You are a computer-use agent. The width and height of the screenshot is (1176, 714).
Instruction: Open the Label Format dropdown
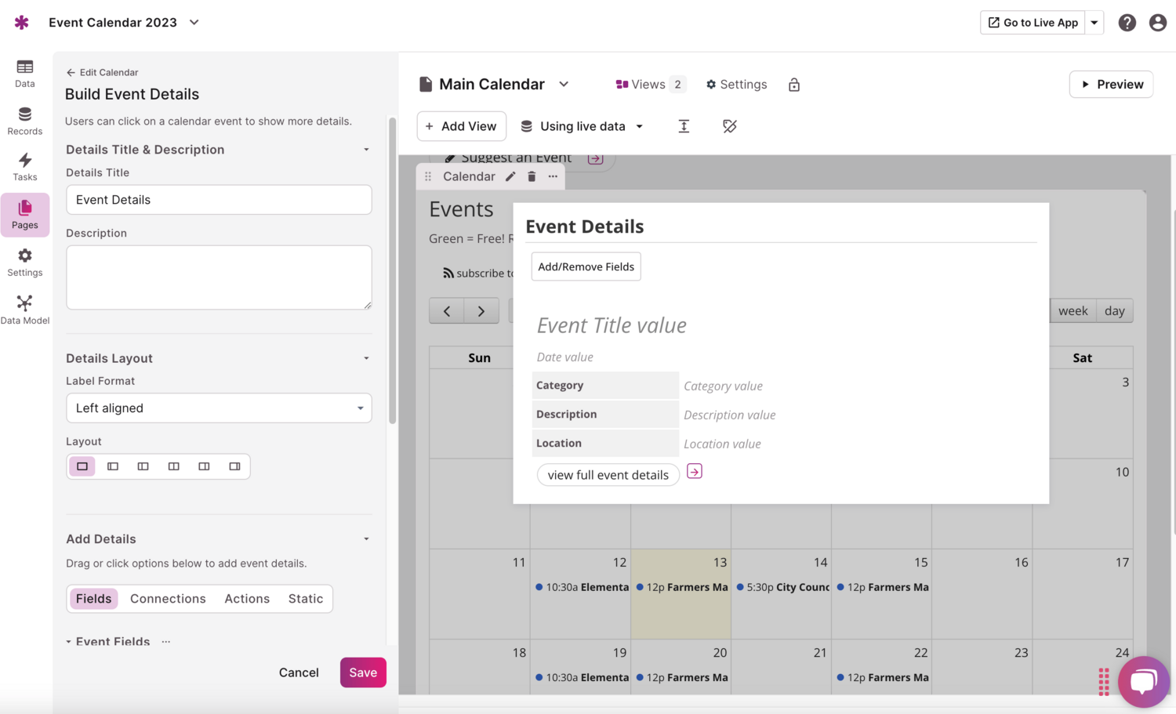pyautogui.click(x=219, y=408)
